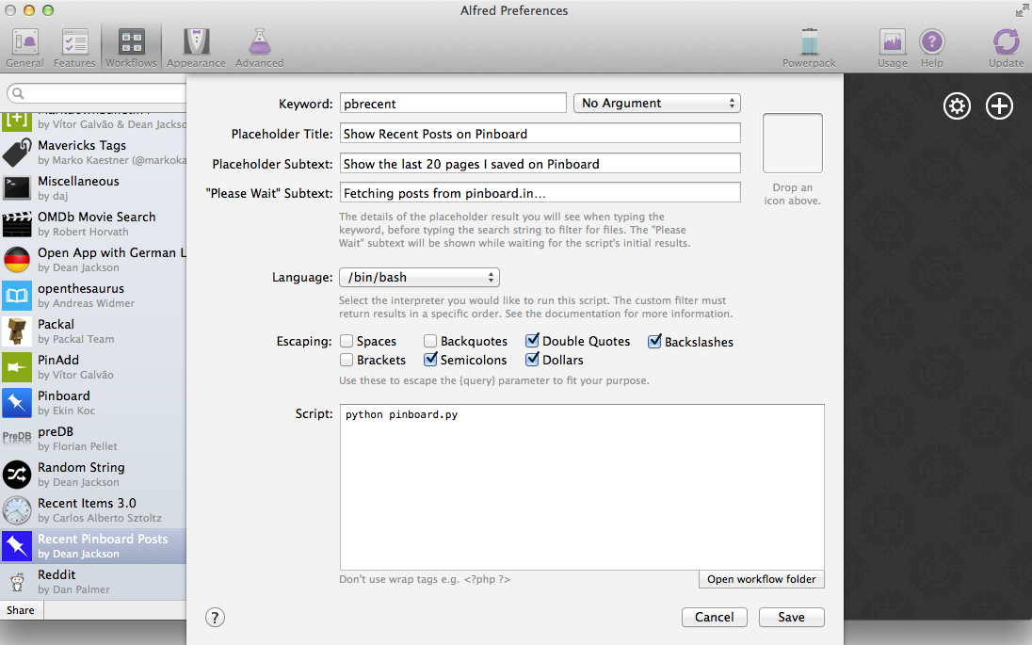
Task: Show the Usage statistics
Action: click(892, 48)
